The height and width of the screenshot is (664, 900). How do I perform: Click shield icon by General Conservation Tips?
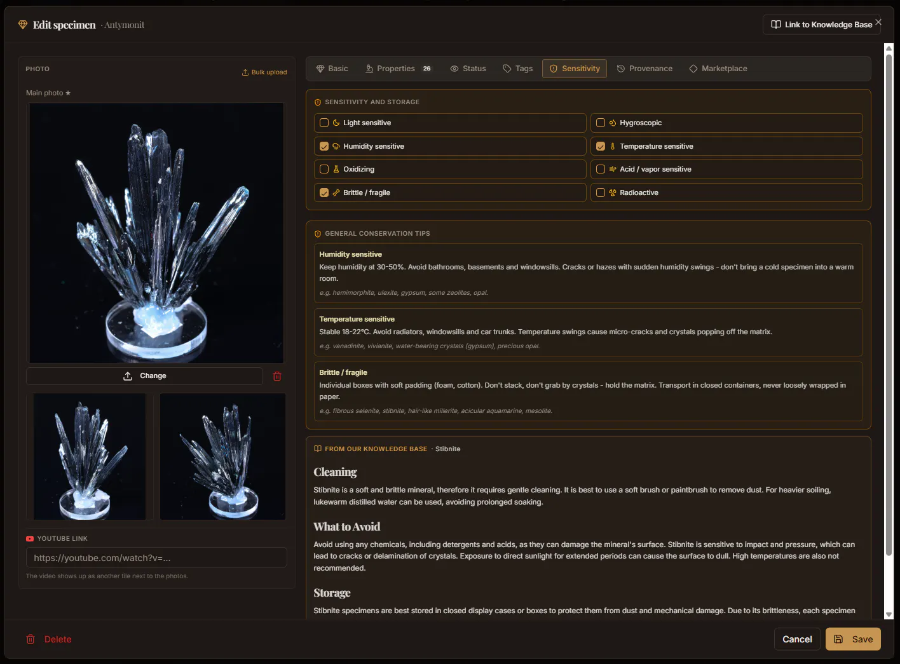click(x=318, y=234)
